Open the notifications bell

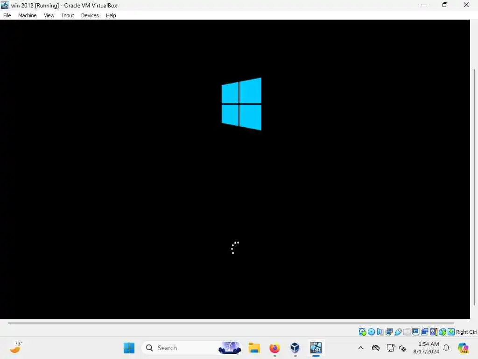(x=446, y=348)
